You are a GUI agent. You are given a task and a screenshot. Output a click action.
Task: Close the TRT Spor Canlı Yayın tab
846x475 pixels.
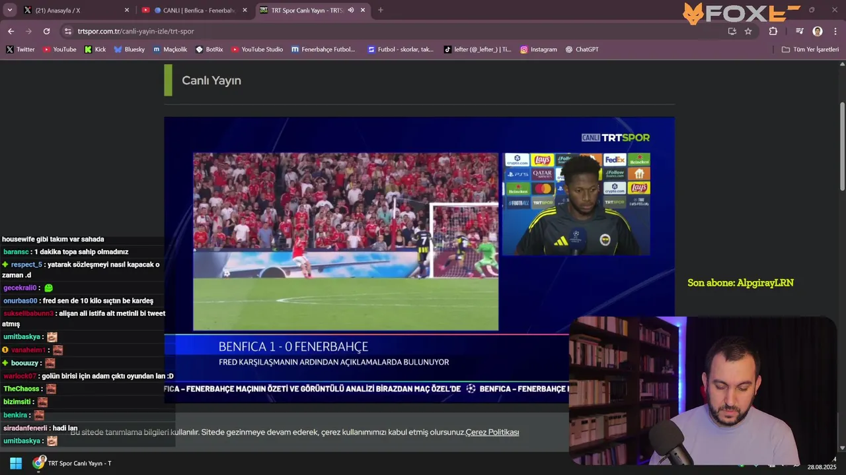coord(362,10)
